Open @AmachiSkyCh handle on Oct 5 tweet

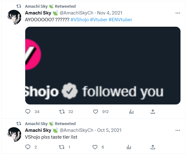[76, 130]
